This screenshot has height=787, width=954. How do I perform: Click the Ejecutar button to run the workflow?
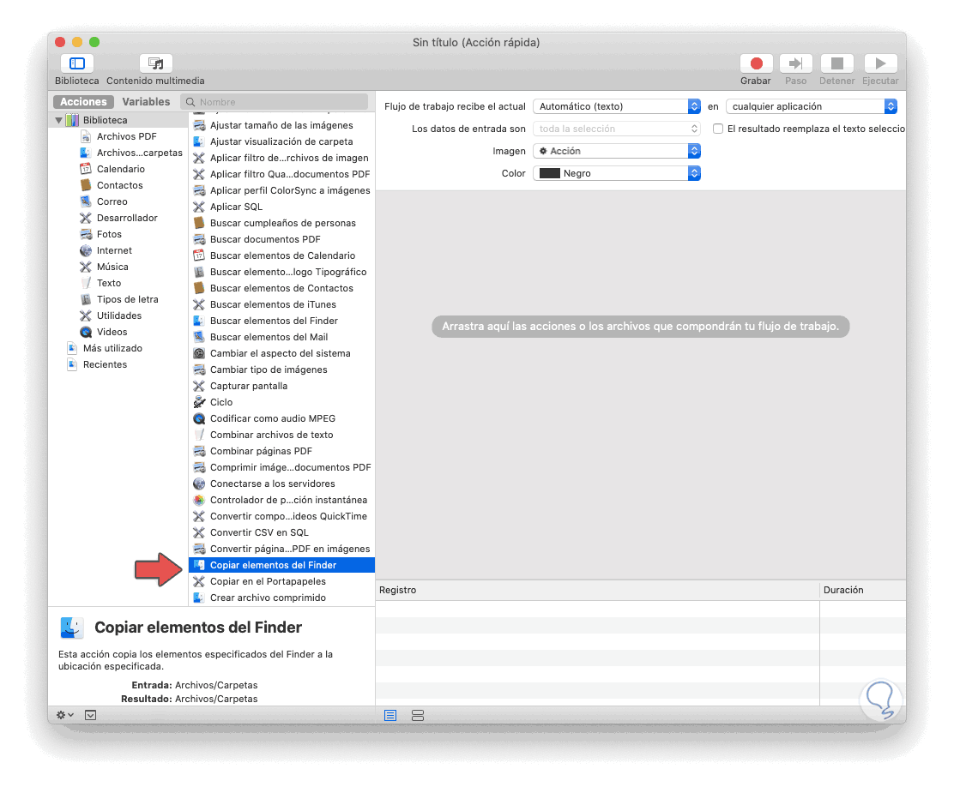(880, 63)
